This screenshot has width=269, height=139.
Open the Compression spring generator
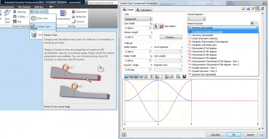(63, 15)
